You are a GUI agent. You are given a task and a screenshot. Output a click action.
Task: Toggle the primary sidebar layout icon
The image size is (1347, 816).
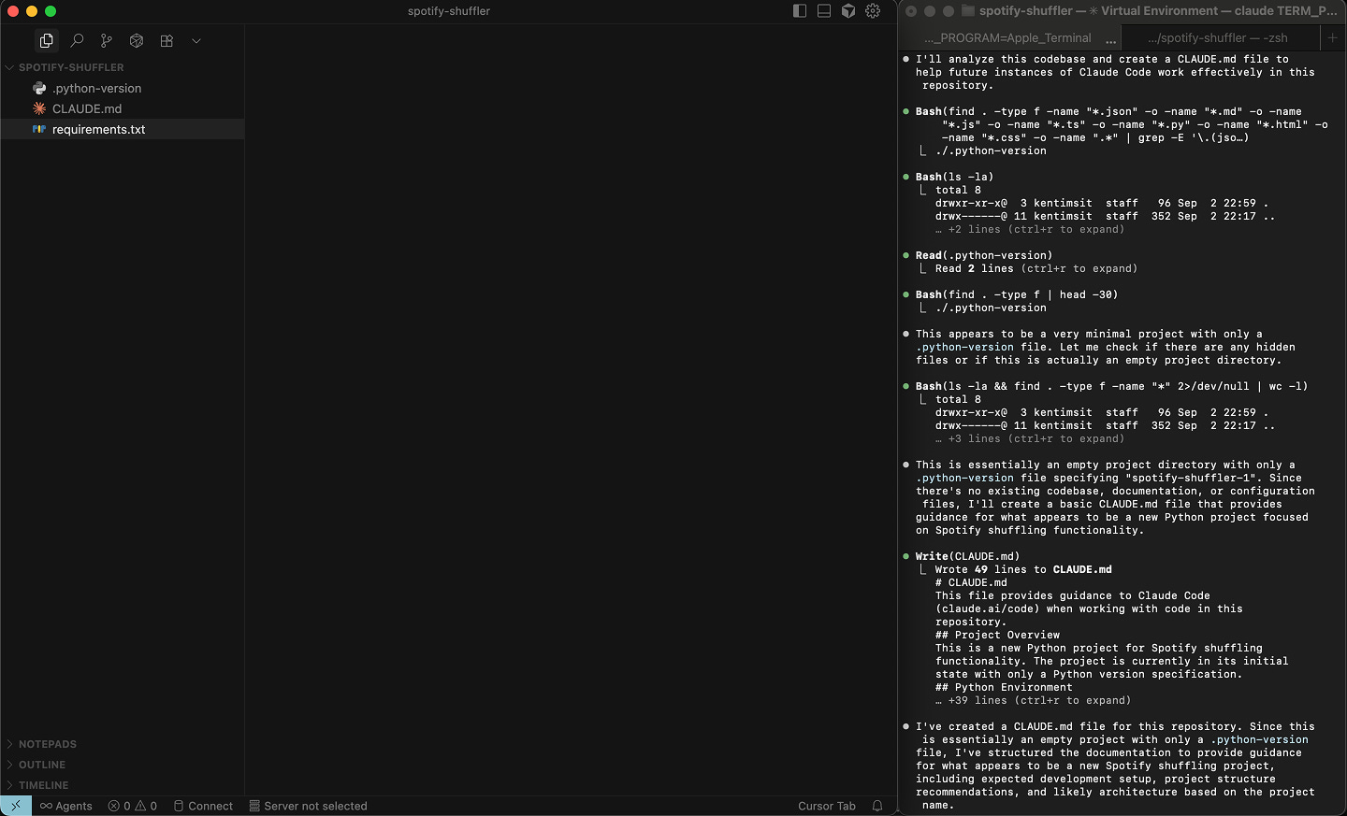800,11
